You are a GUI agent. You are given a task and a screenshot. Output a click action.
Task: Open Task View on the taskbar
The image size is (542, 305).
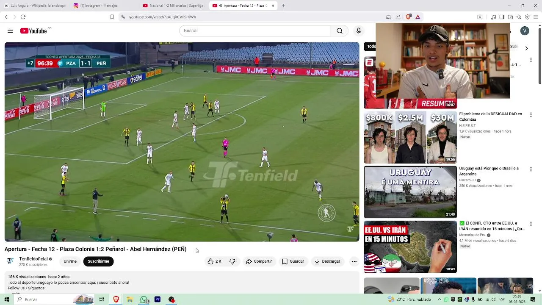[102, 299]
